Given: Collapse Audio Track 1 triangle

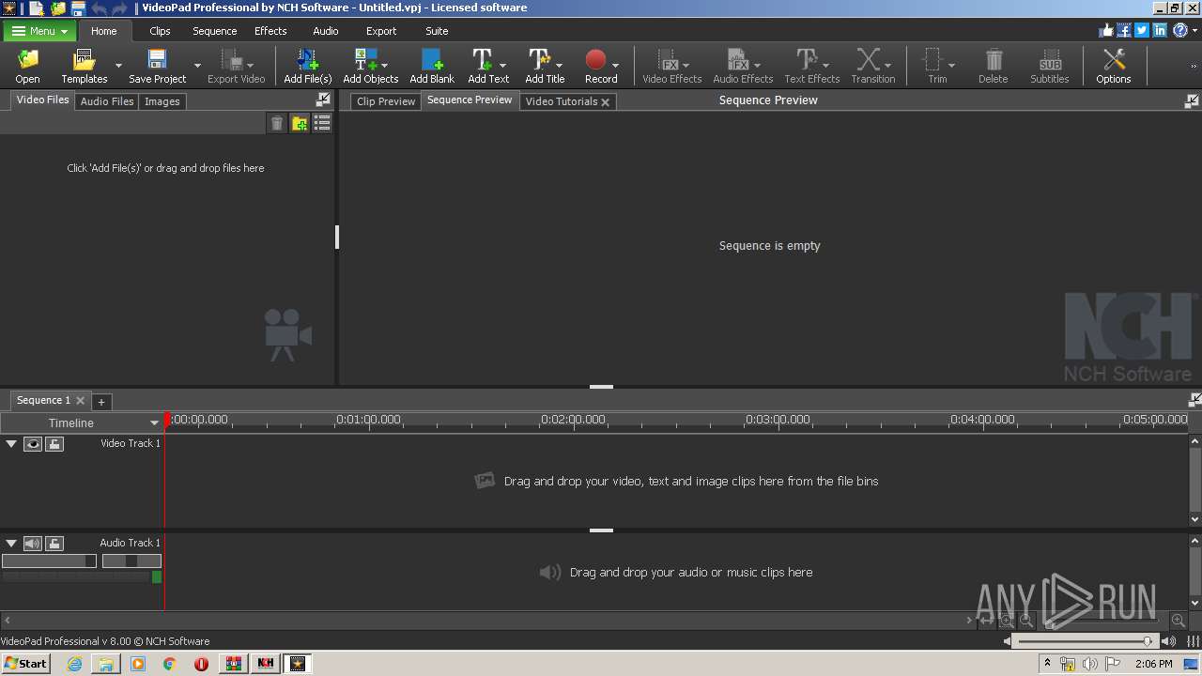Looking at the screenshot, I should pos(11,543).
